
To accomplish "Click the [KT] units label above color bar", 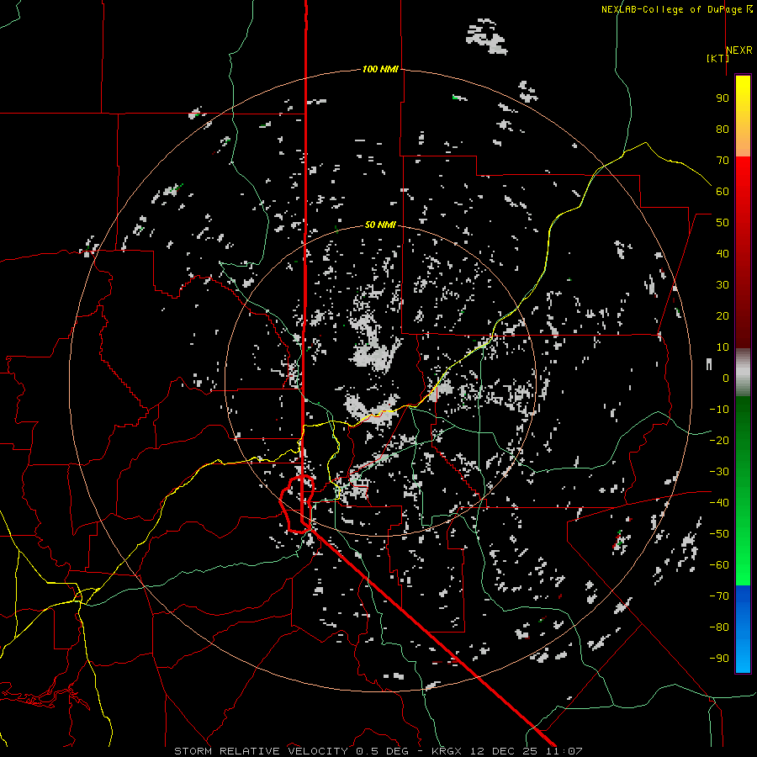I will coord(717,58).
